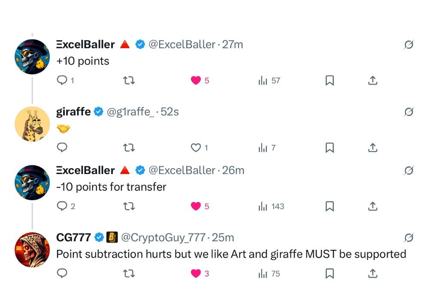Viewport: 429px width, 300px height.
Task: Open CG777's affiliate badge icon
Action: point(112,237)
